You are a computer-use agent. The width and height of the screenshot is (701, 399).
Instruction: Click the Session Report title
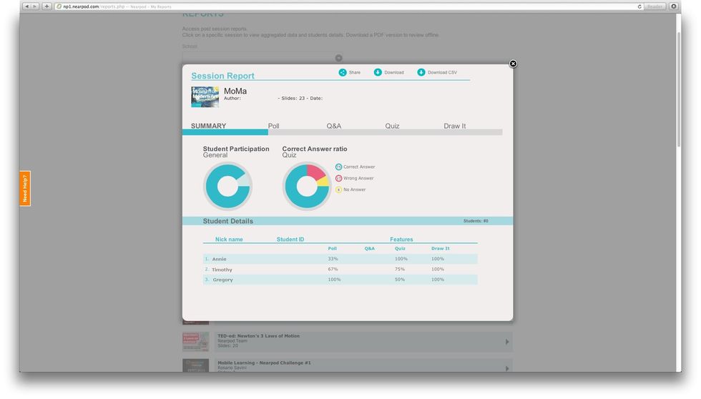222,76
